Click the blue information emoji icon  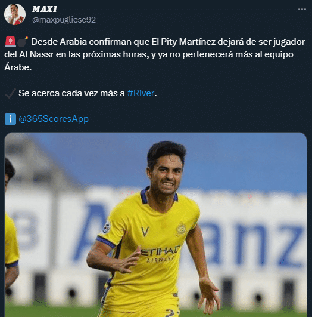[10, 119]
